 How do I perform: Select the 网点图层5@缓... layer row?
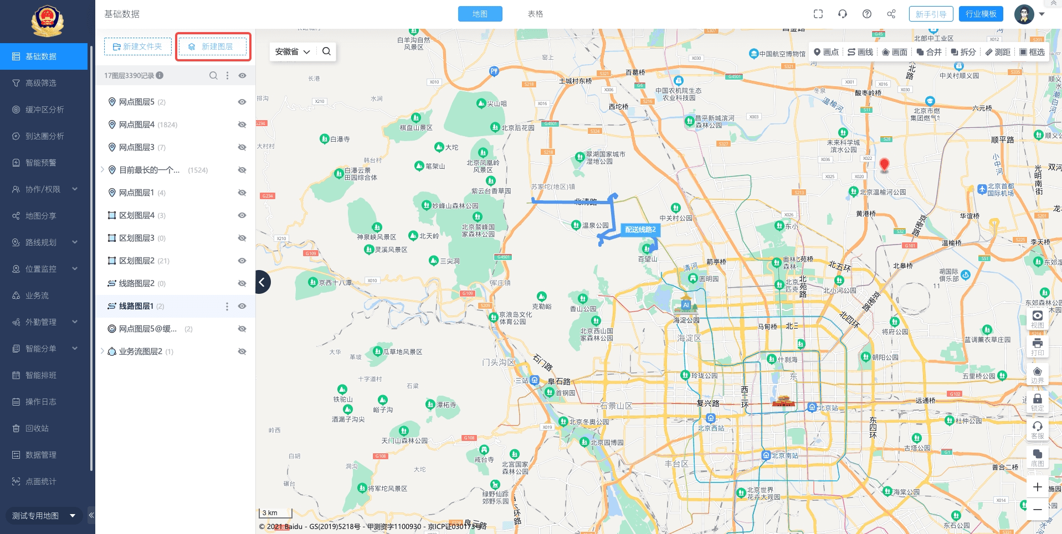pyautogui.click(x=175, y=329)
